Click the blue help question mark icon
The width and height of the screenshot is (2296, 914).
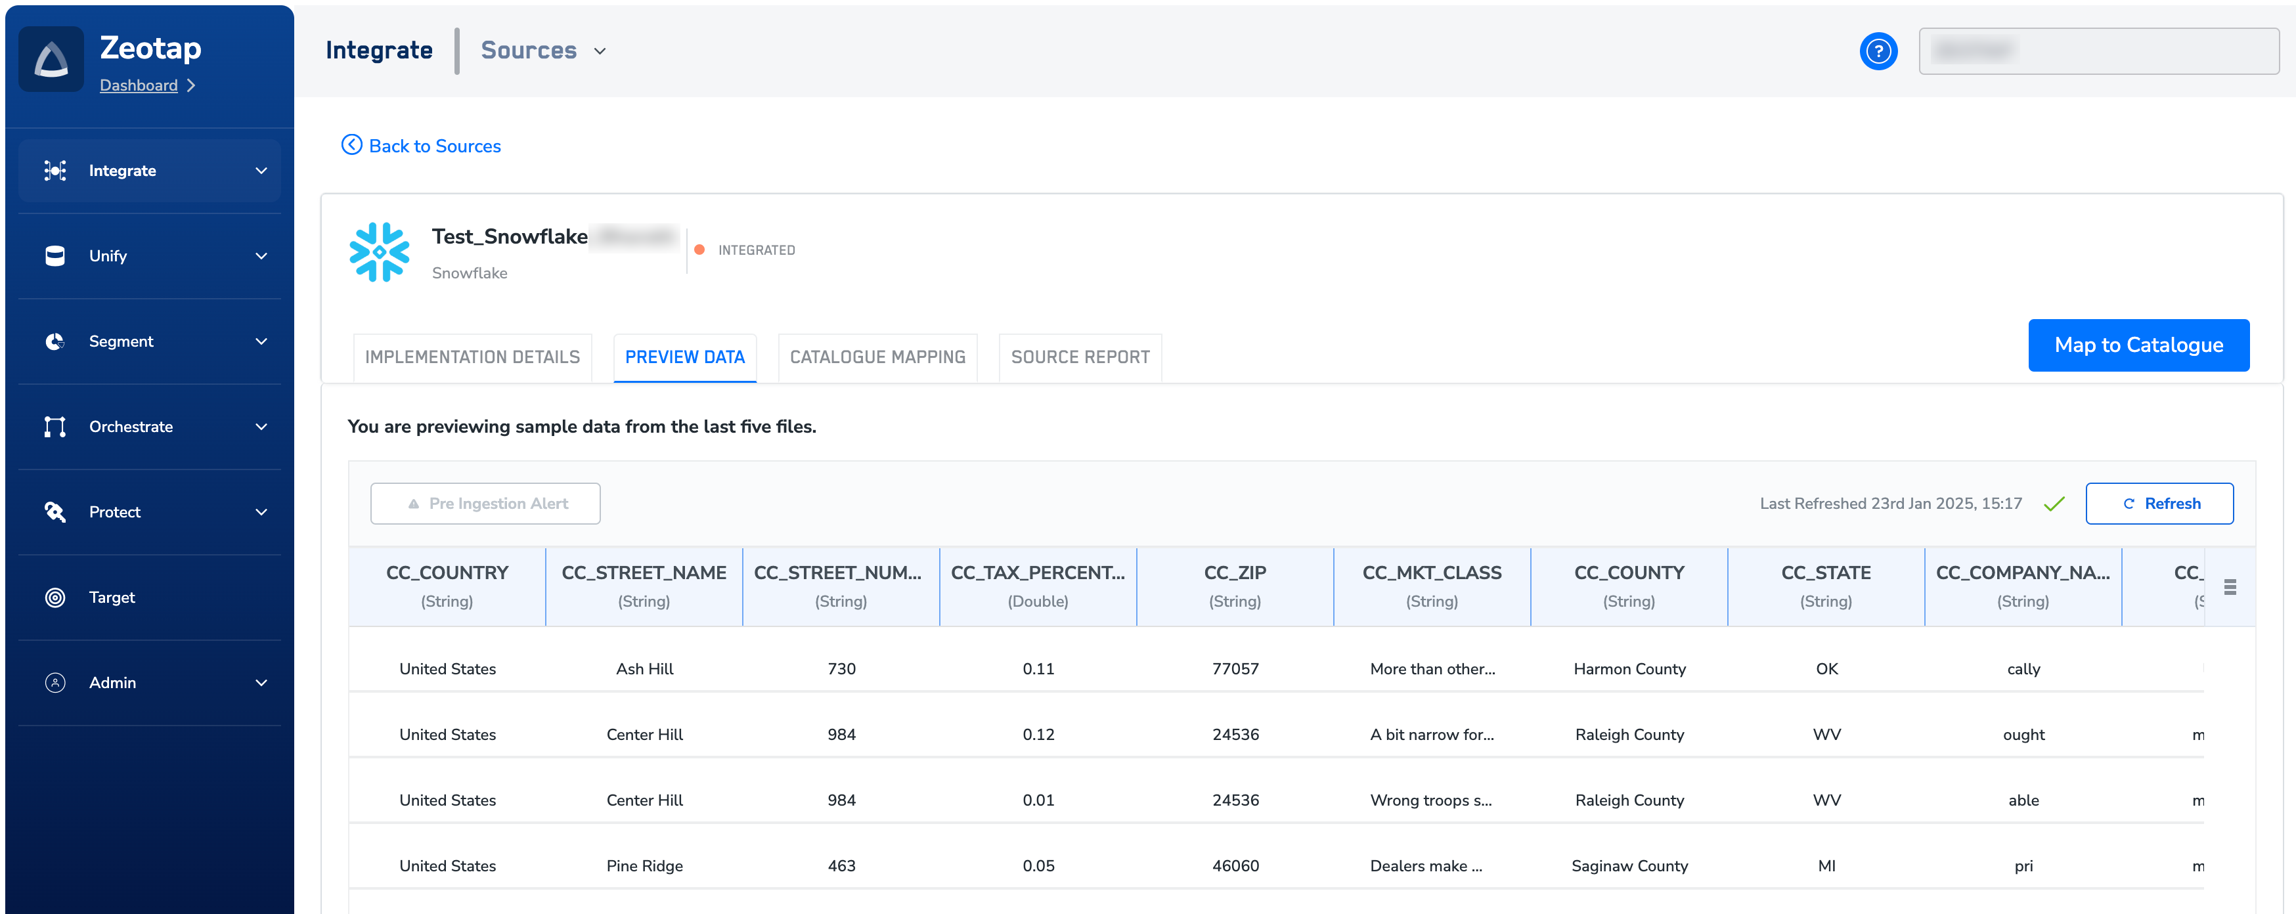coord(1878,52)
